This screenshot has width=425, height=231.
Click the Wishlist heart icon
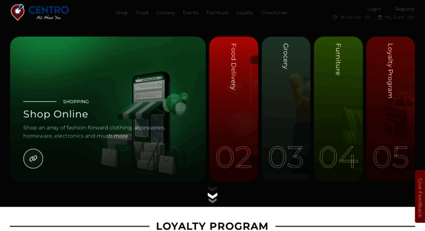pos(335,17)
